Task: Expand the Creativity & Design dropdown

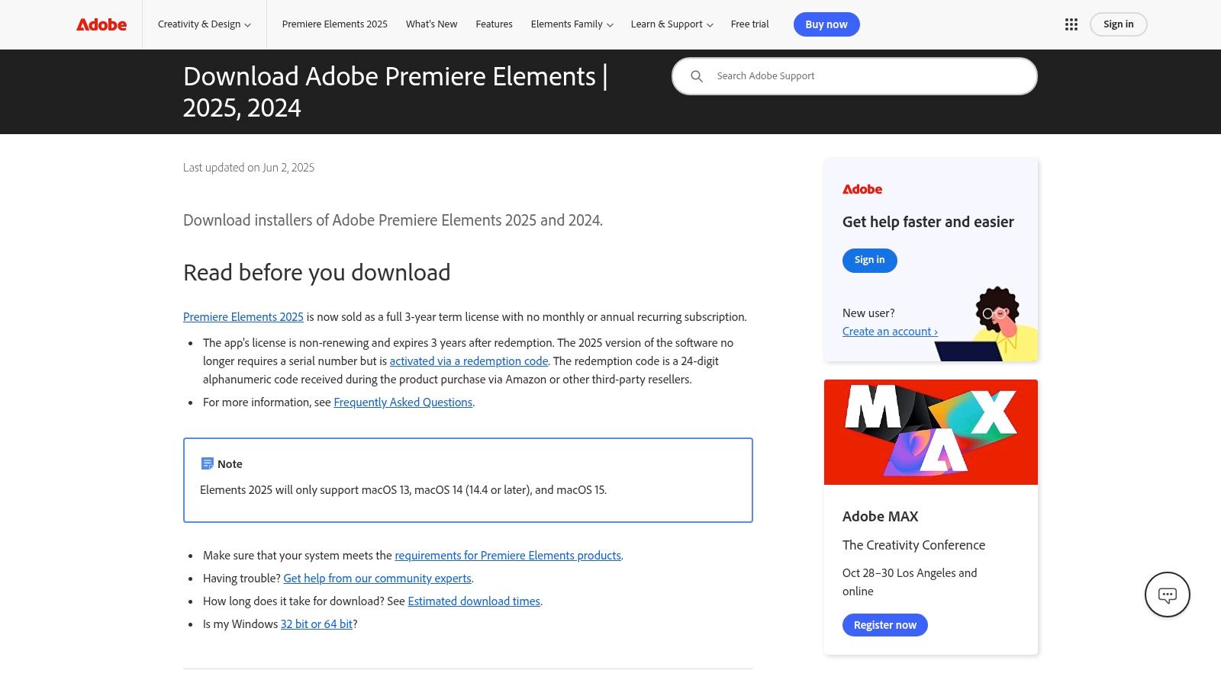Action: click(x=203, y=24)
